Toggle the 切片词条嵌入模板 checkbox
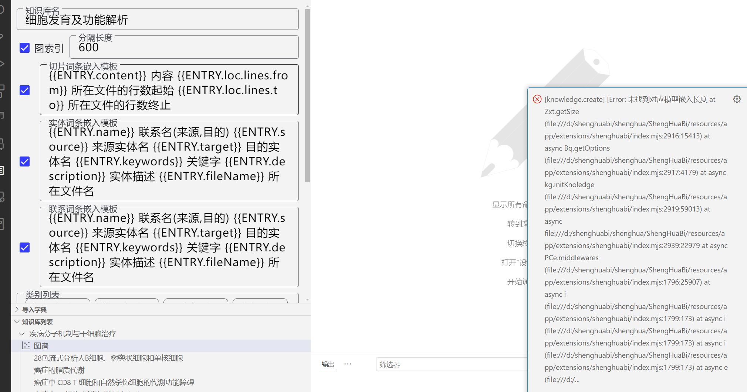Viewport: 747px width, 392px height. coord(25,90)
